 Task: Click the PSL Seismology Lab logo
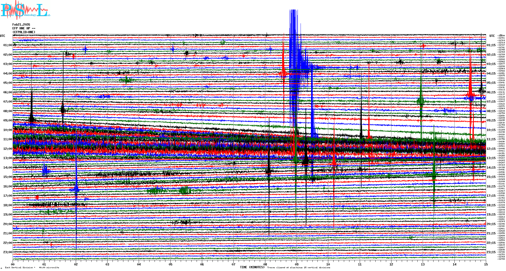25,10
